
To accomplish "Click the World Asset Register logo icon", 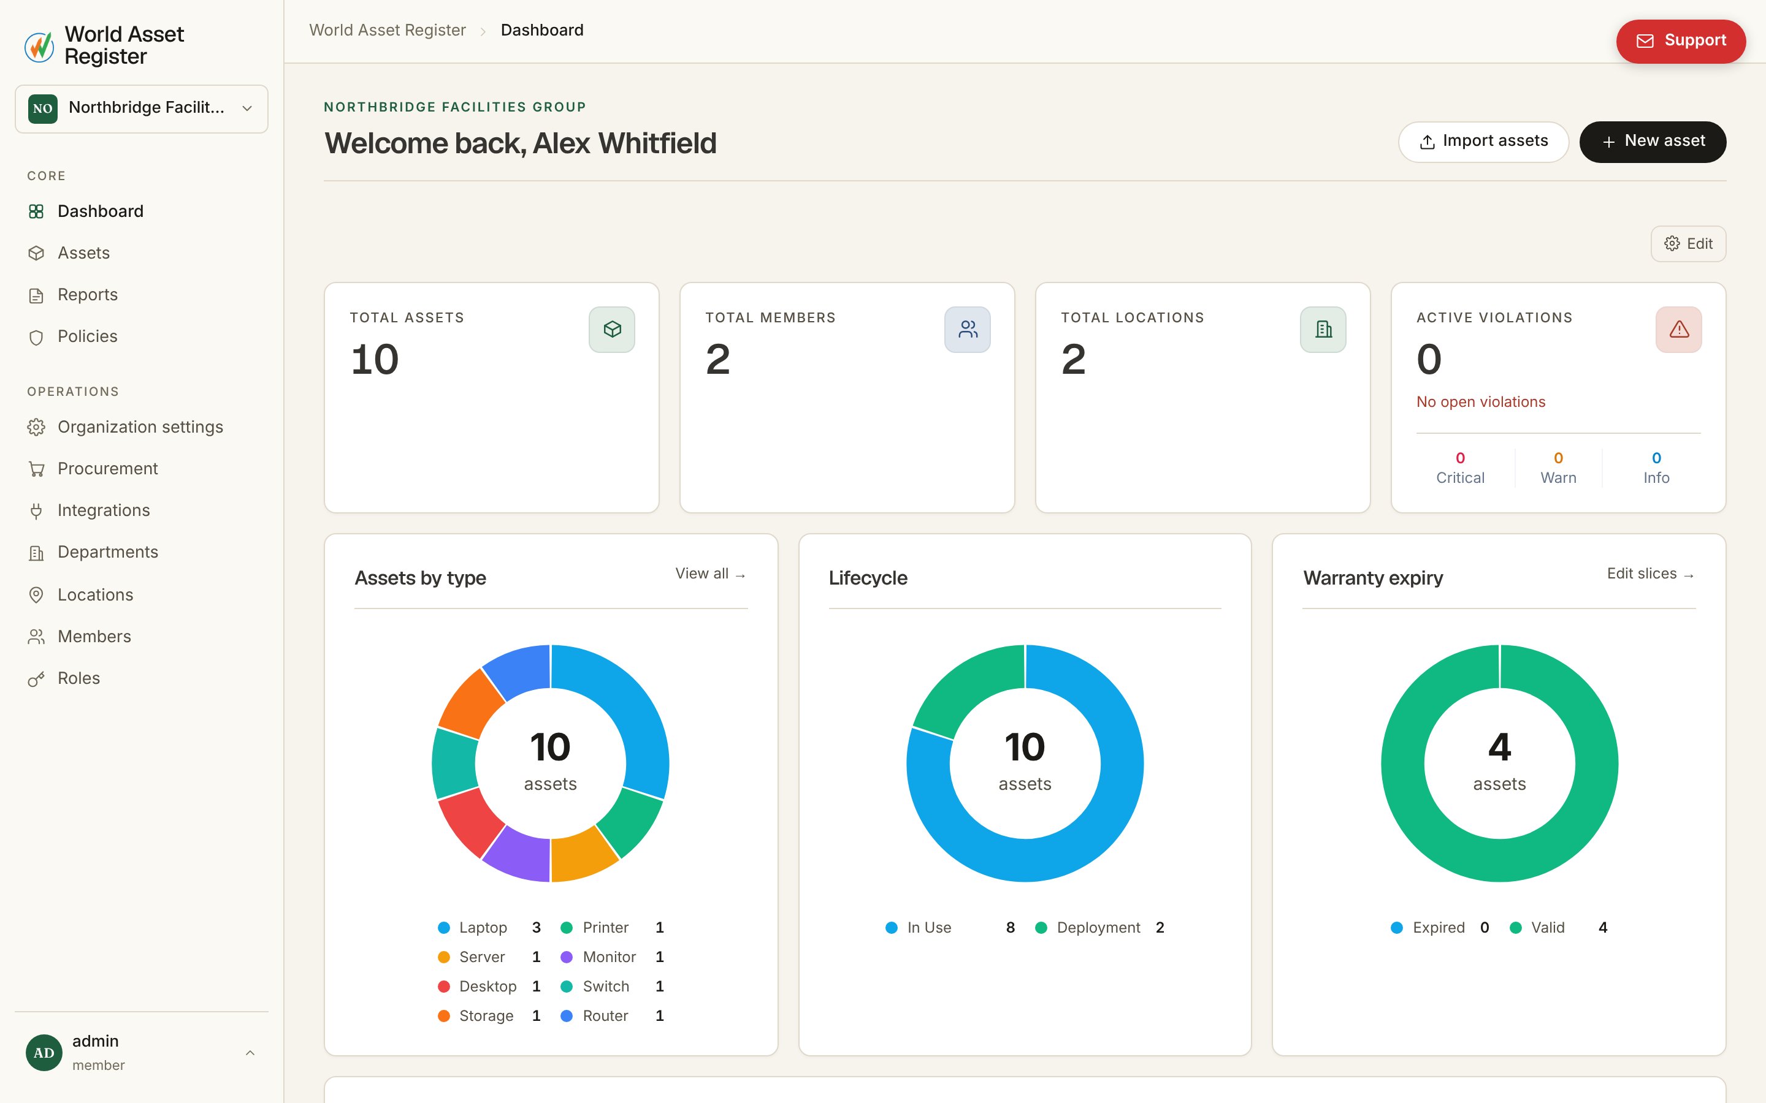I will (39, 46).
